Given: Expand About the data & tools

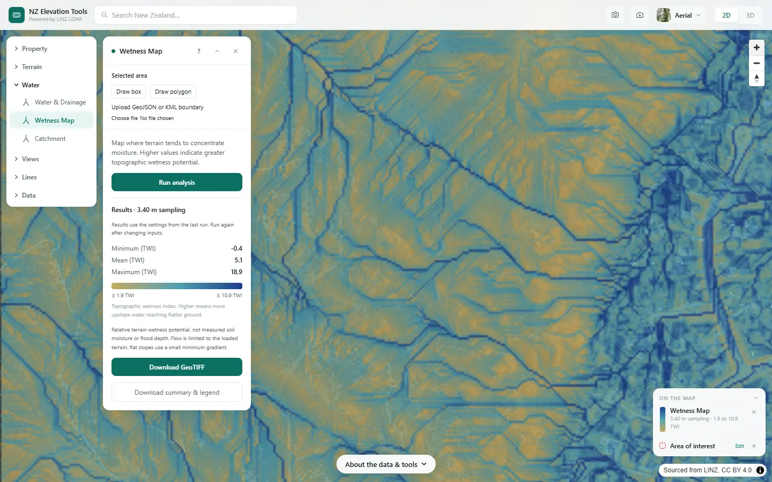Looking at the screenshot, I should [x=386, y=464].
